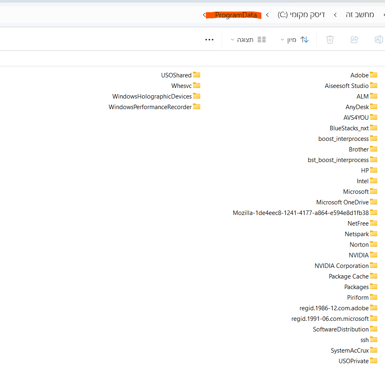The height and width of the screenshot is (375, 385).
Task: Open the Sort (מיון) dropdown menu
Action: point(295,39)
